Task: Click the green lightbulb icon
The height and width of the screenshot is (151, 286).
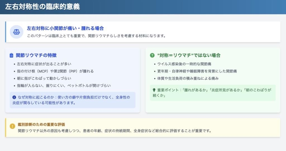Action: (x=154, y=90)
